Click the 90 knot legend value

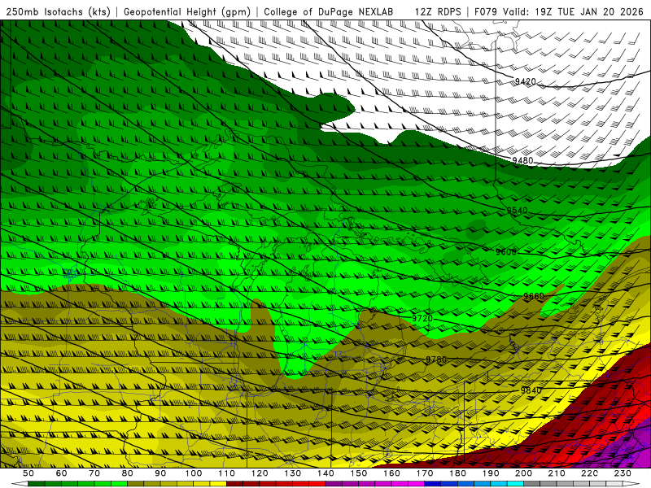click(x=160, y=473)
